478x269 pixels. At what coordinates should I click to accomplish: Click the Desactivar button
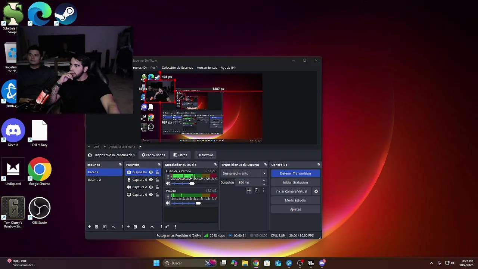(x=205, y=155)
